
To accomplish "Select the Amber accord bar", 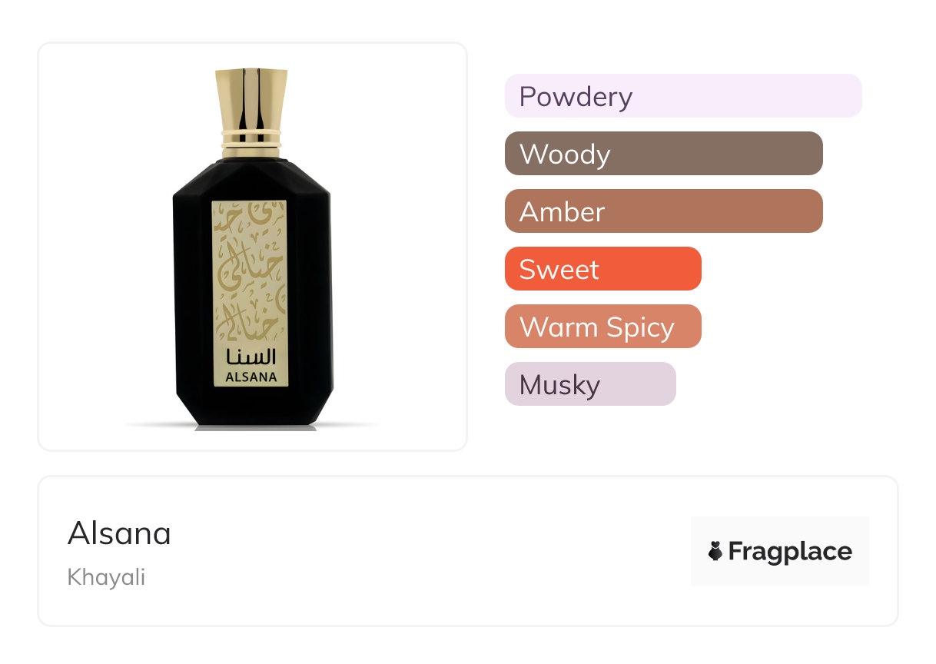I will coord(663,211).
